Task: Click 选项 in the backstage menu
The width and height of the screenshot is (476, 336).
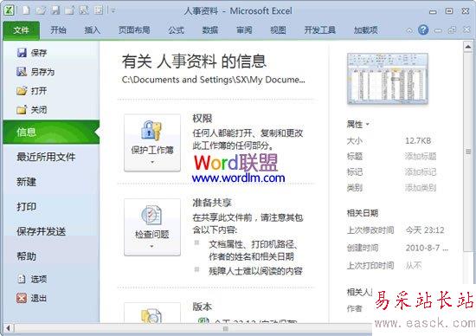Action: 32,279
